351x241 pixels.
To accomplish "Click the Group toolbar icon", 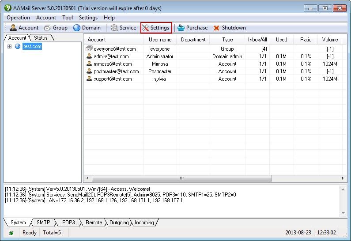I will [x=47, y=28].
